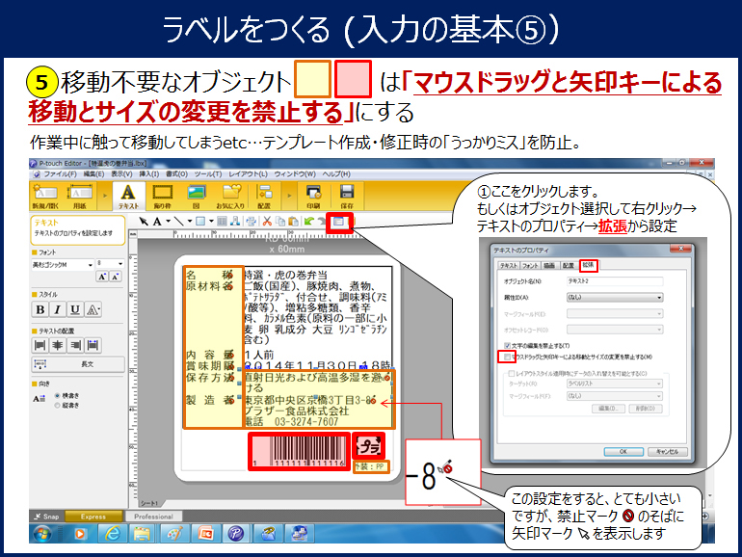
Task: Click the 印刷 (Print) icon
Action: pyautogui.click(x=313, y=196)
